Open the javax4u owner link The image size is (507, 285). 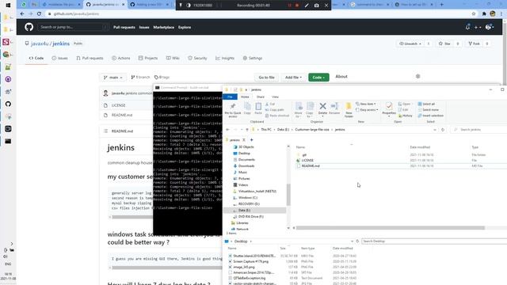[40, 44]
